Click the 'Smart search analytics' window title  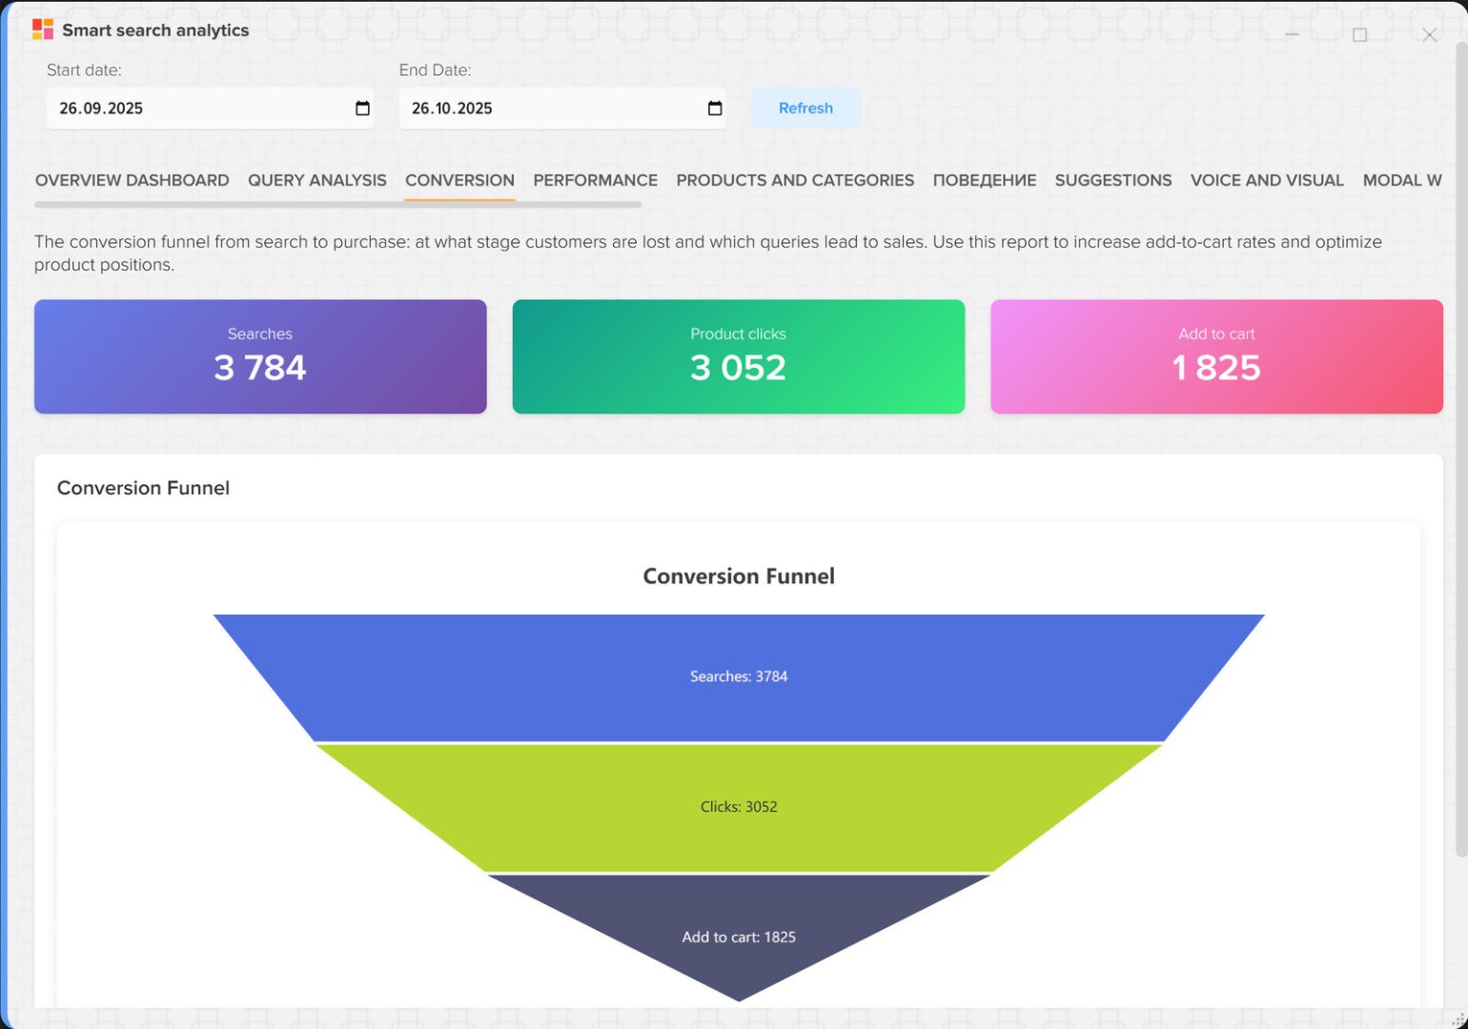coord(155,30)
